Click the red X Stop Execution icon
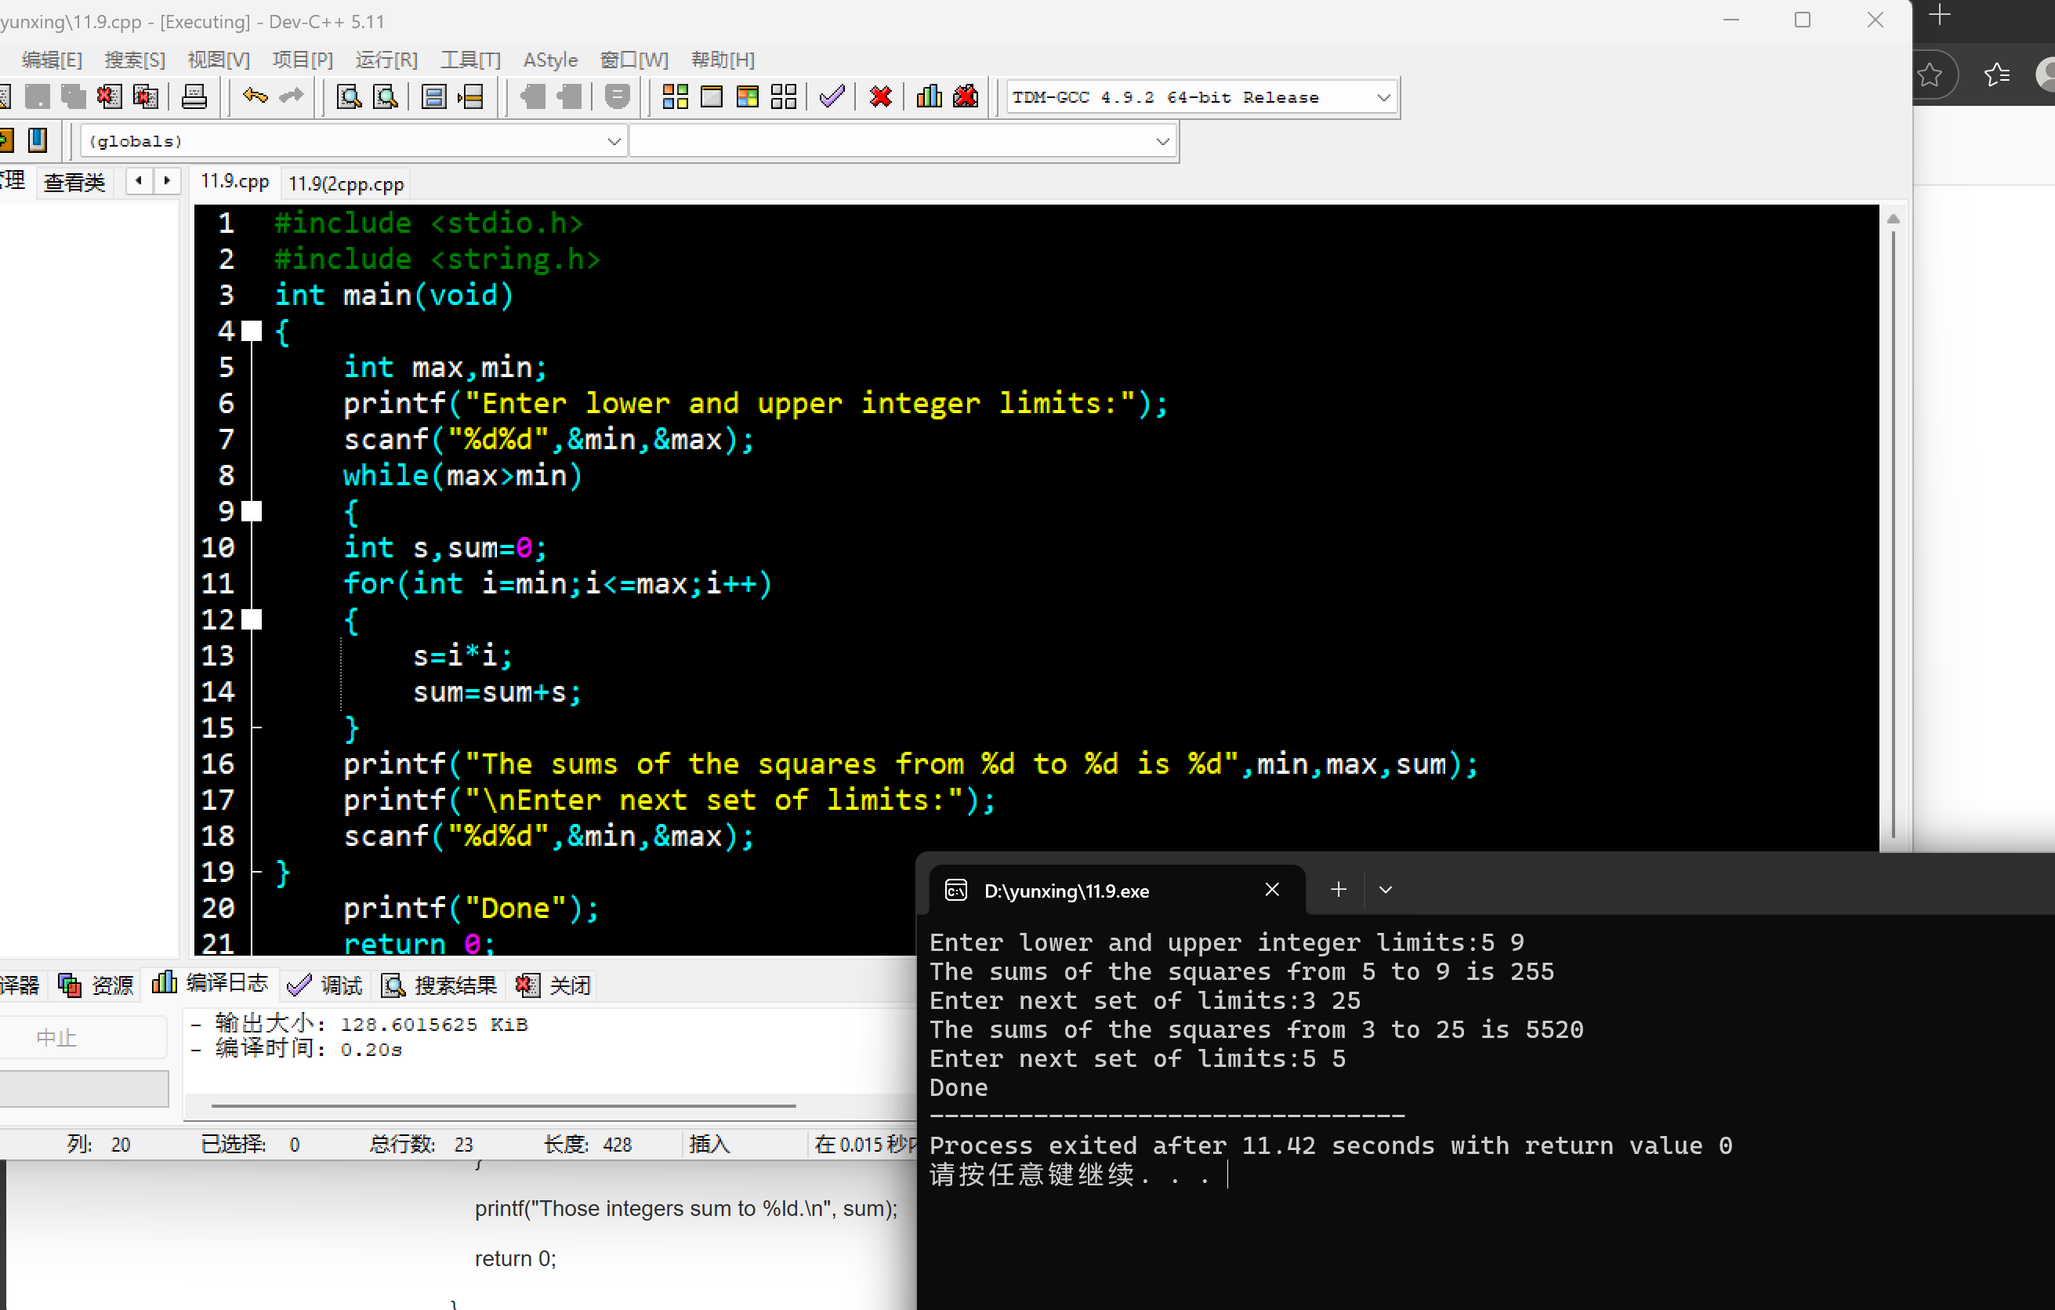The height and width of the screenshot is (1310, 2055). coord(881,96)
